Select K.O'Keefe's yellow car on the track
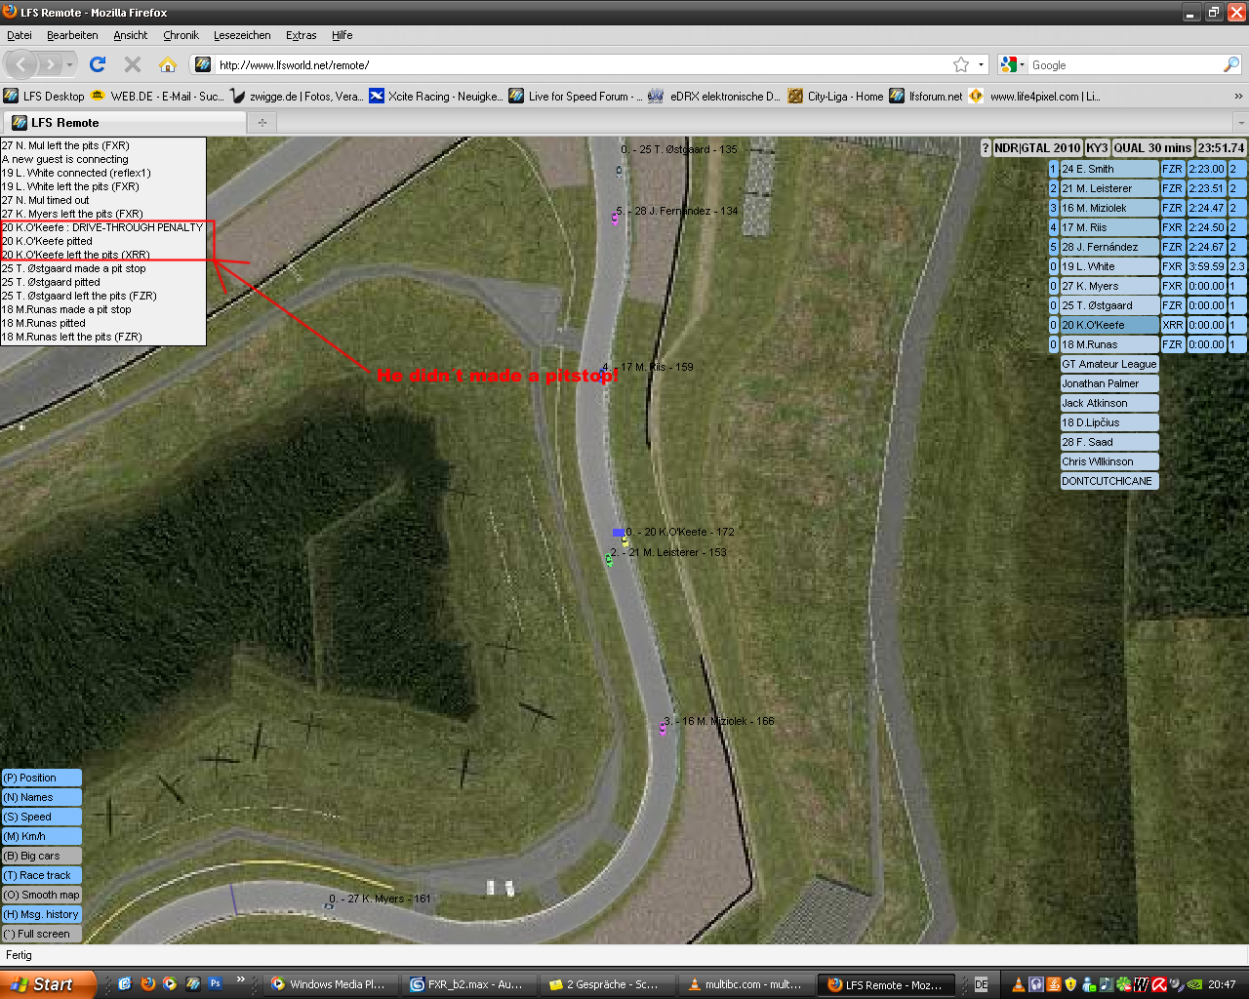This screenshot has height=999, width=1249. [624, 539]
